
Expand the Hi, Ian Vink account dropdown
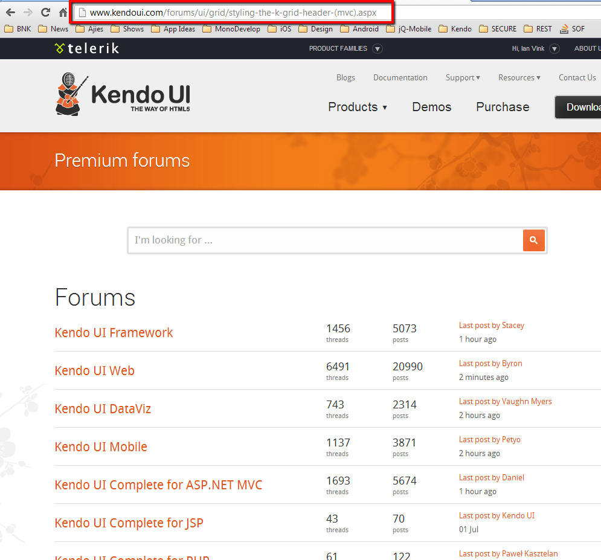(554, 49)
